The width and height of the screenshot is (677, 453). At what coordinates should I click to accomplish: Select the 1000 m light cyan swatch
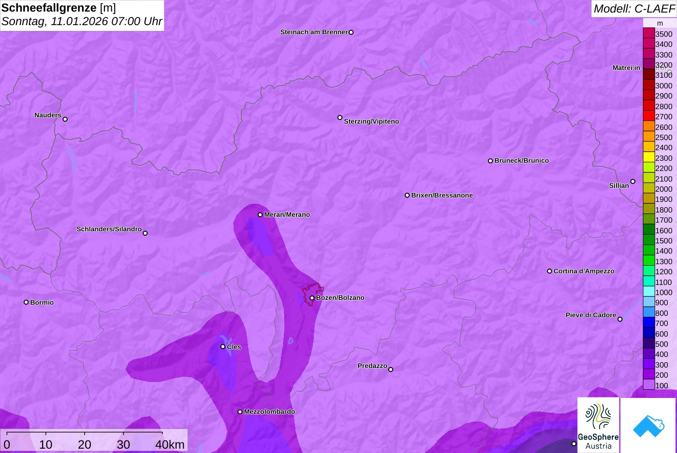[648, 292]
